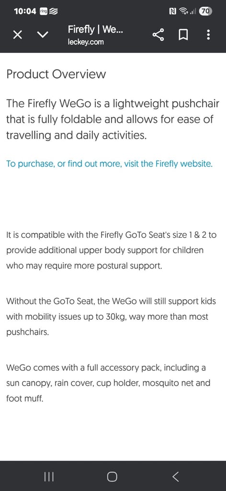Tap the paragraph mentioning 30kg support
Screen dimensions: 226x491
click(111, 316)
